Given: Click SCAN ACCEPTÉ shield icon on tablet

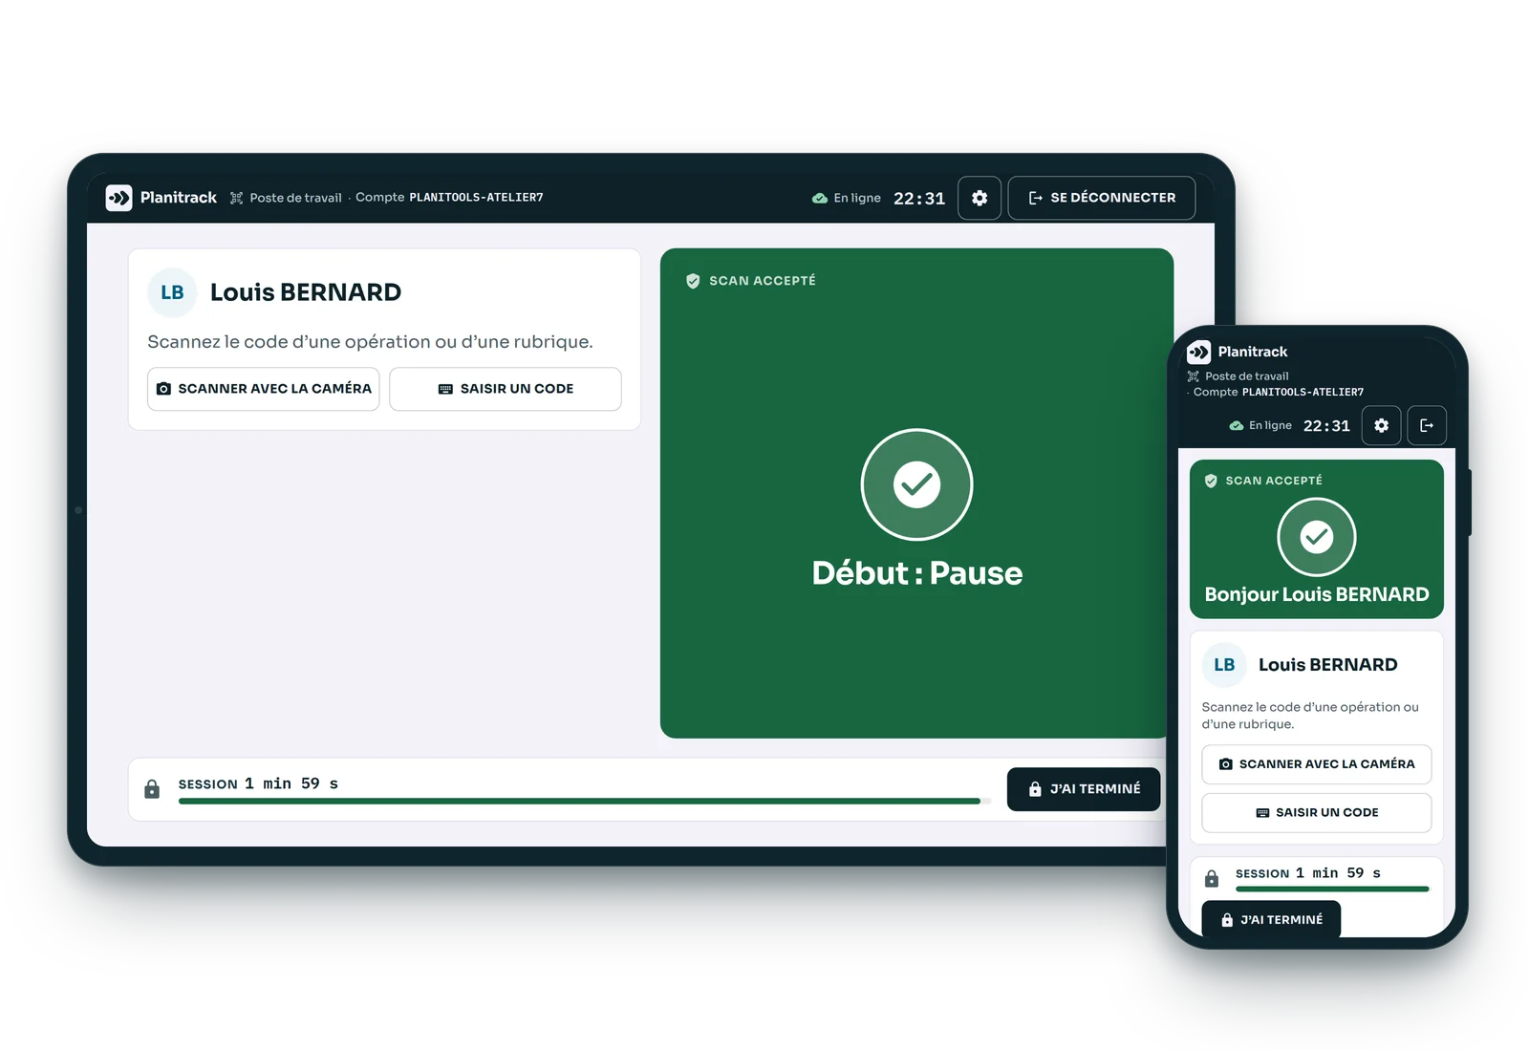Looking at the screenshot, I should click(x=693, y=281).
